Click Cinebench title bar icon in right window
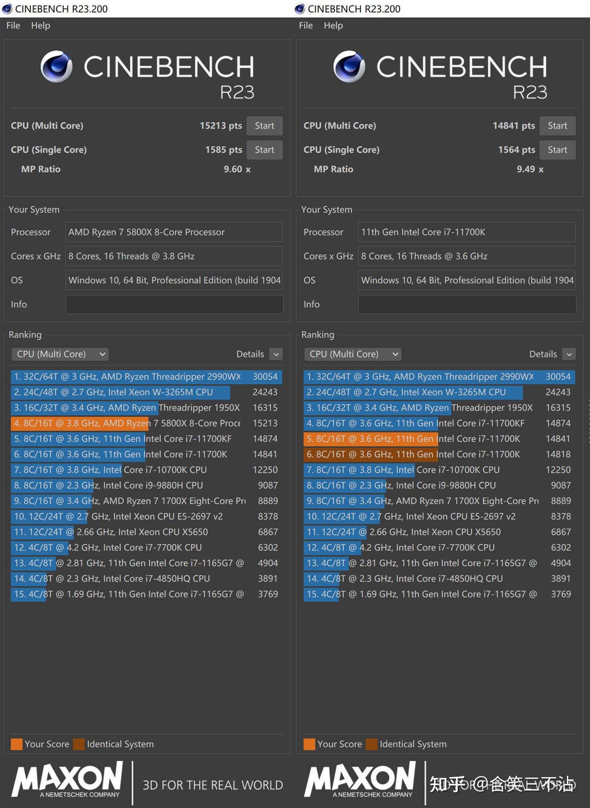 pos(300,9)
